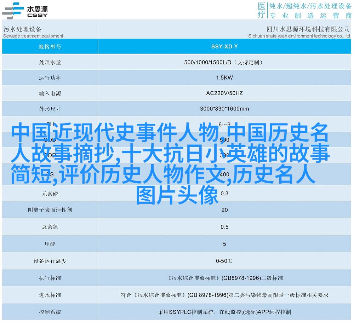
Task: Click the 甲醛 row label
Action: [50, 244]
